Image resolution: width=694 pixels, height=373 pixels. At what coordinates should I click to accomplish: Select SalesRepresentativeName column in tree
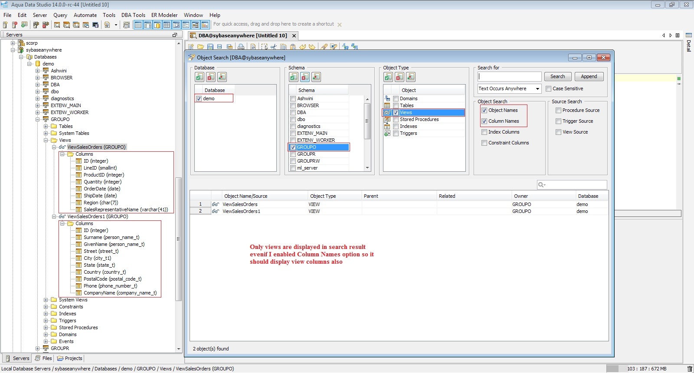tap(125, 209)
